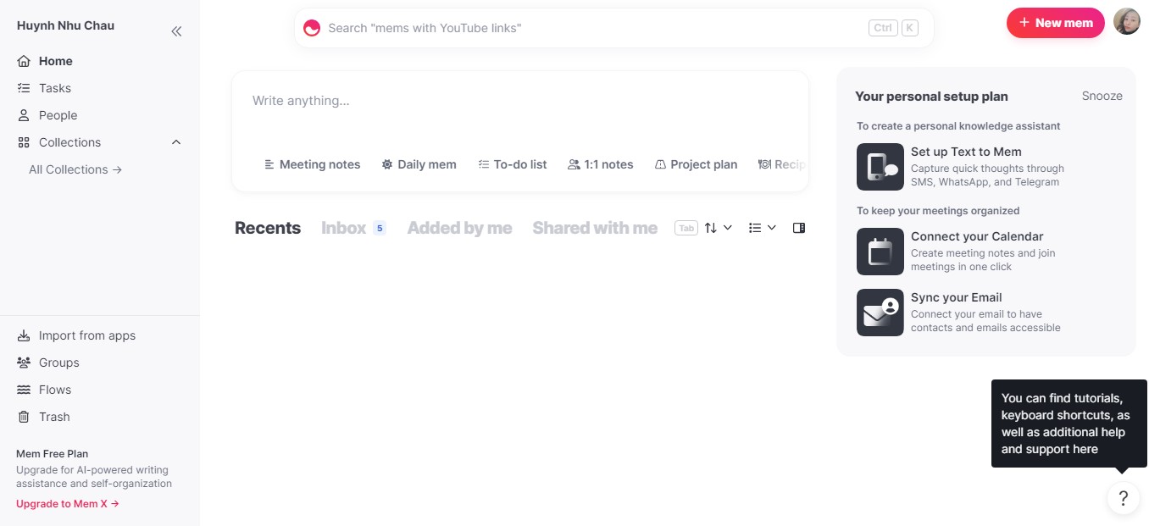Click the Set up Text to Mem phone icon
The image size is (1149, 526).
[880, 167]
